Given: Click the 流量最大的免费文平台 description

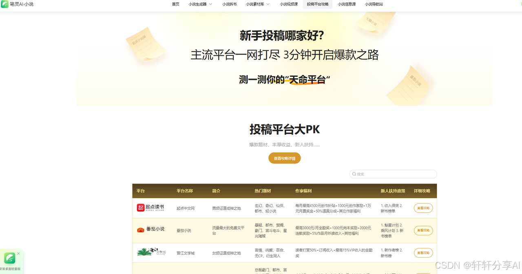Looking at the screenshot, I should [x=228, y=230].
